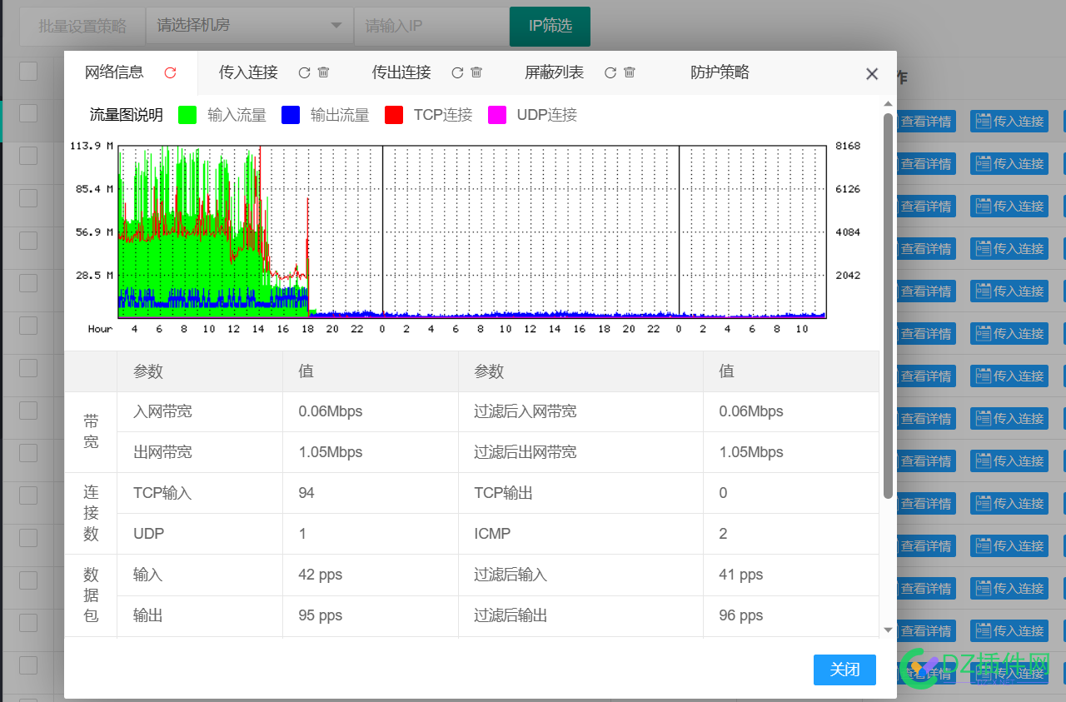Select the 0.06Mbps value beside 入网带宽

click(371, 411)
